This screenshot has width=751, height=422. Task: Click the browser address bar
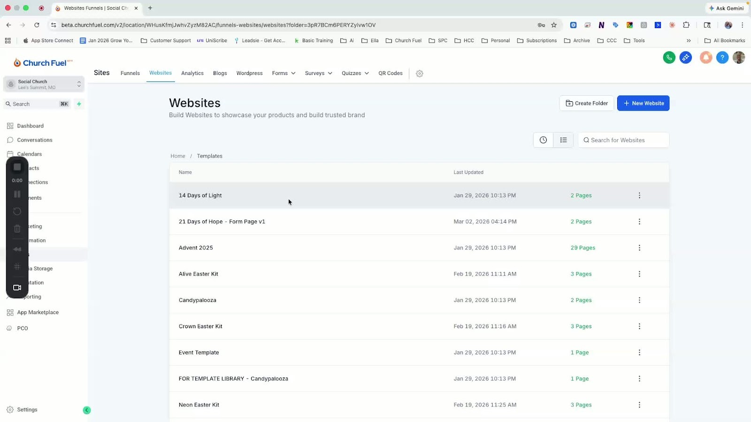tap(296, 25)
